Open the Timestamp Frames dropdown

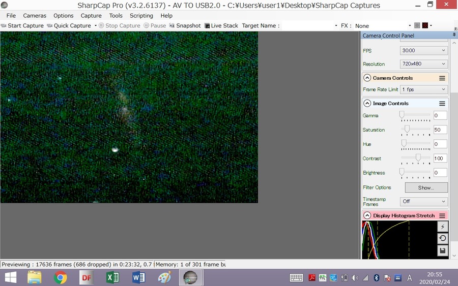(423, 202)
